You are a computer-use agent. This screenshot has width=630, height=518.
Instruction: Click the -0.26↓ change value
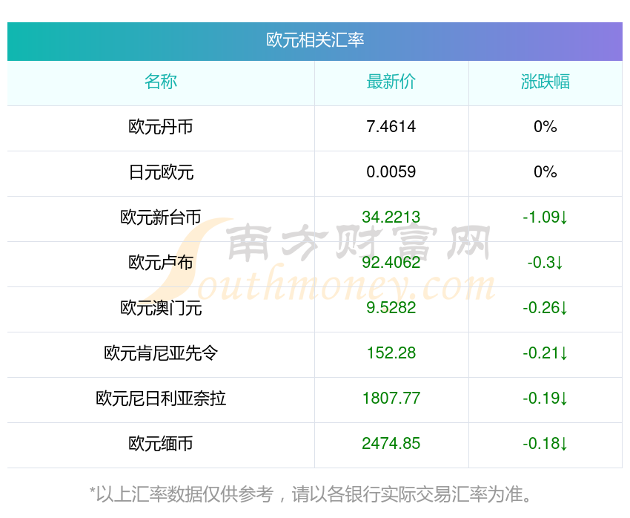(x=546, y=308)
